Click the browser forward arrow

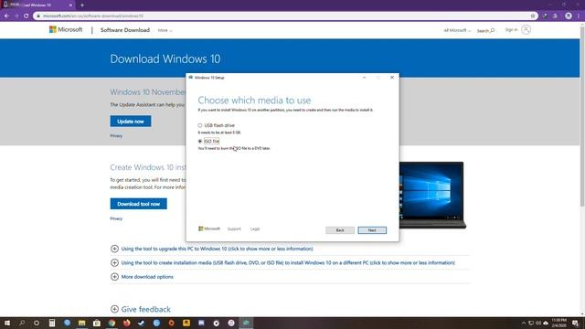[x=16, y=16]
